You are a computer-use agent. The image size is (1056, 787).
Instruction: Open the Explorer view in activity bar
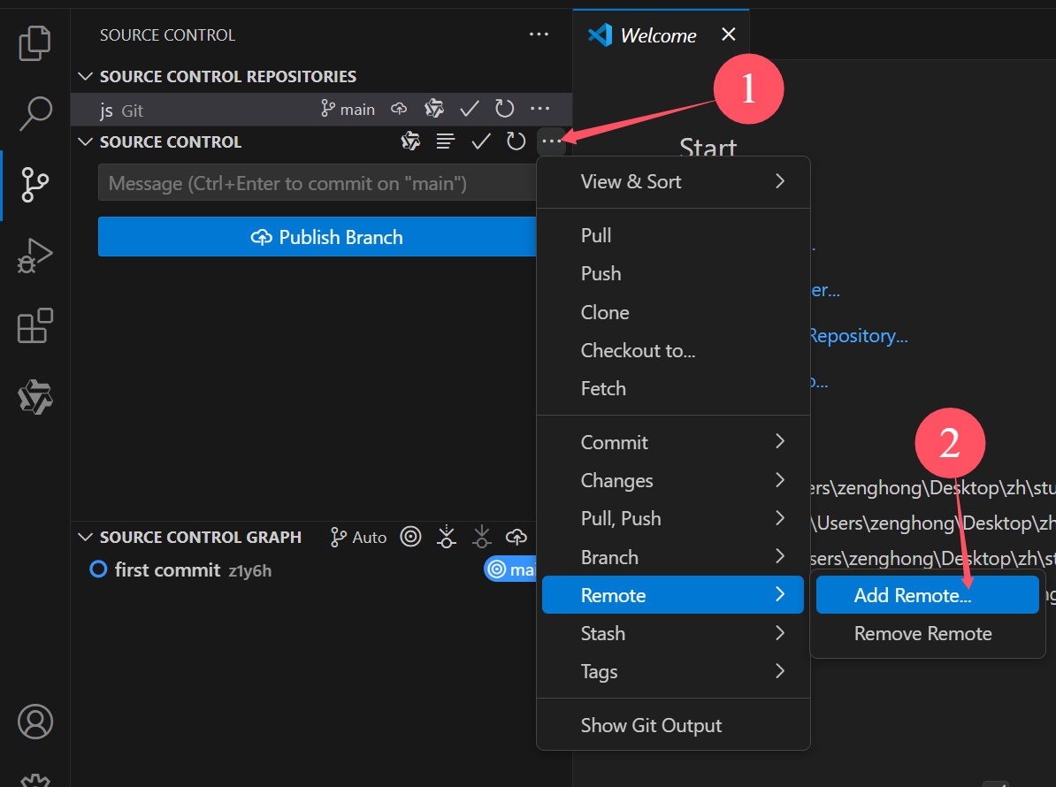pos(35,43)
